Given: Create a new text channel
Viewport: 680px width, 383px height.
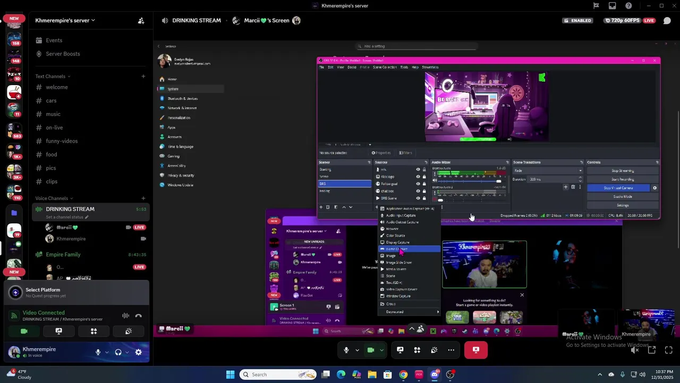Looking at the screenshot, I should click(143, 77).
